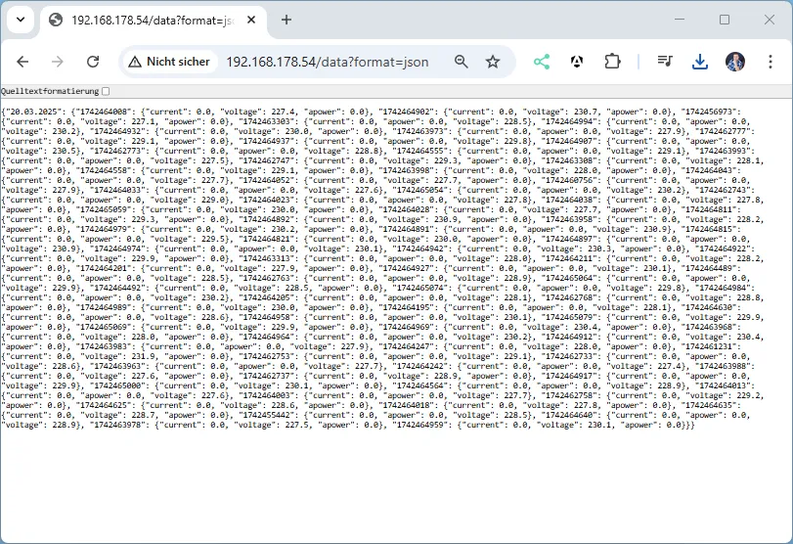Go forward to next page
This screenshot has width=793, height=544.
click(58, 62)
